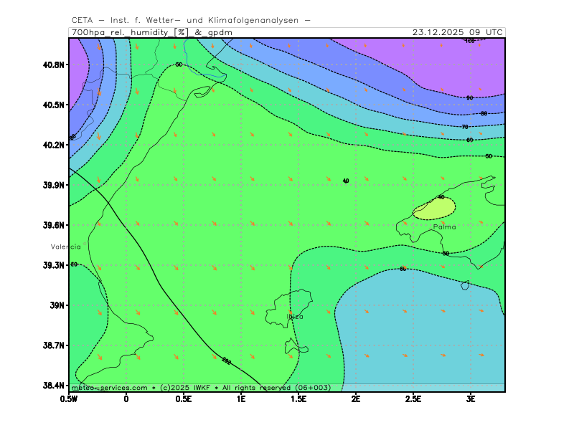Screen dimensions: 574x430
Task: Click the Ibiza island label
Action: [295, 316]
